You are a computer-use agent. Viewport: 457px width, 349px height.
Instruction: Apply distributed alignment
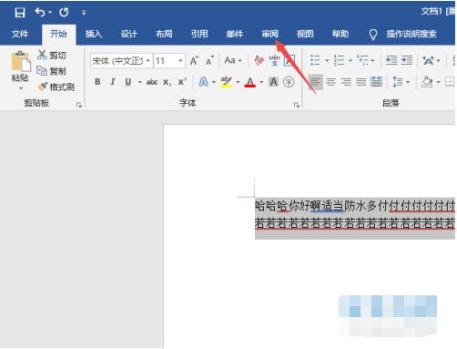[x=376, y=82]
